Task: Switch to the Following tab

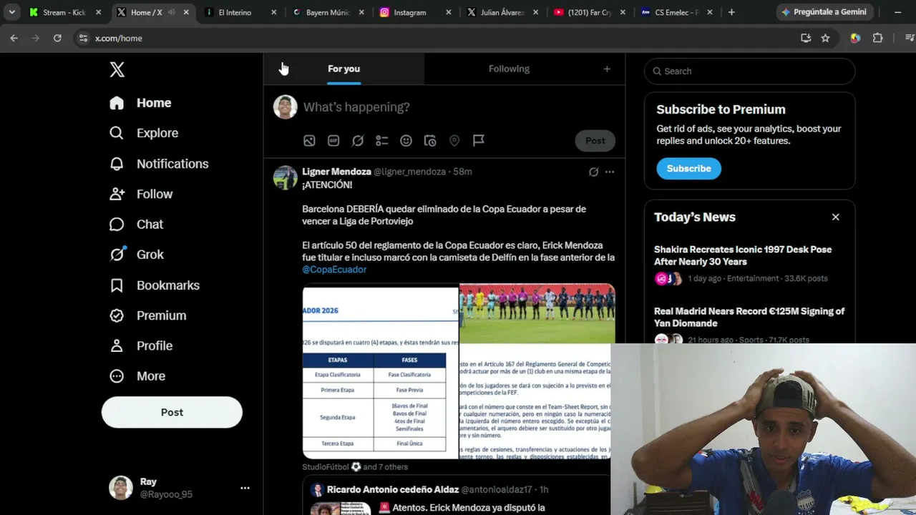Action: 509,69
